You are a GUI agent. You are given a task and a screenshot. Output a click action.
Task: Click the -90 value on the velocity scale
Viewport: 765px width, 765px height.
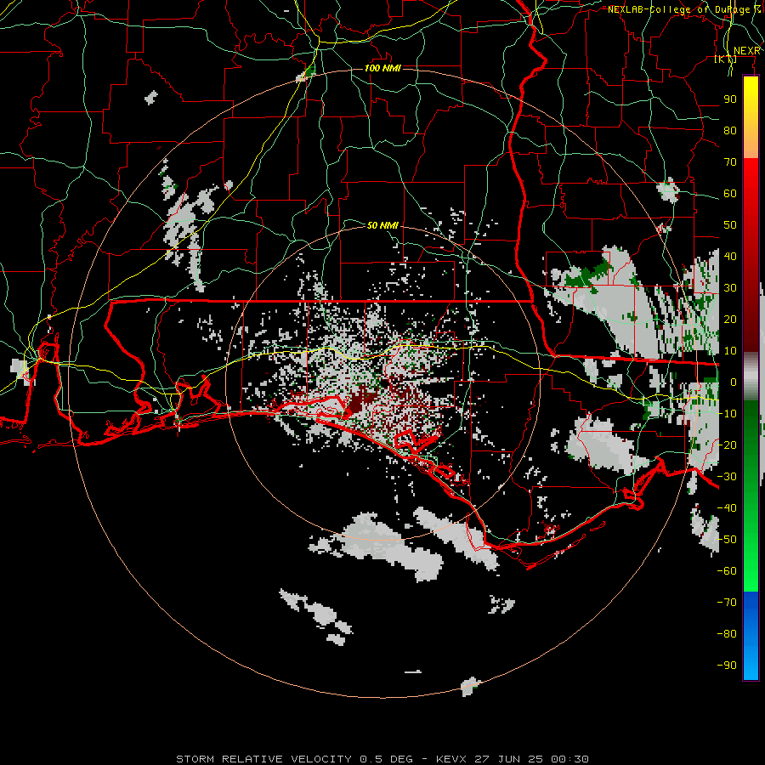point(727,666)
